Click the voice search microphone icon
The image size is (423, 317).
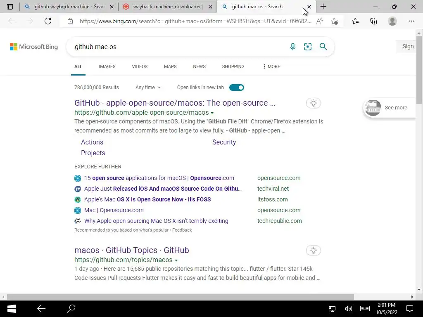pos(293,47)
